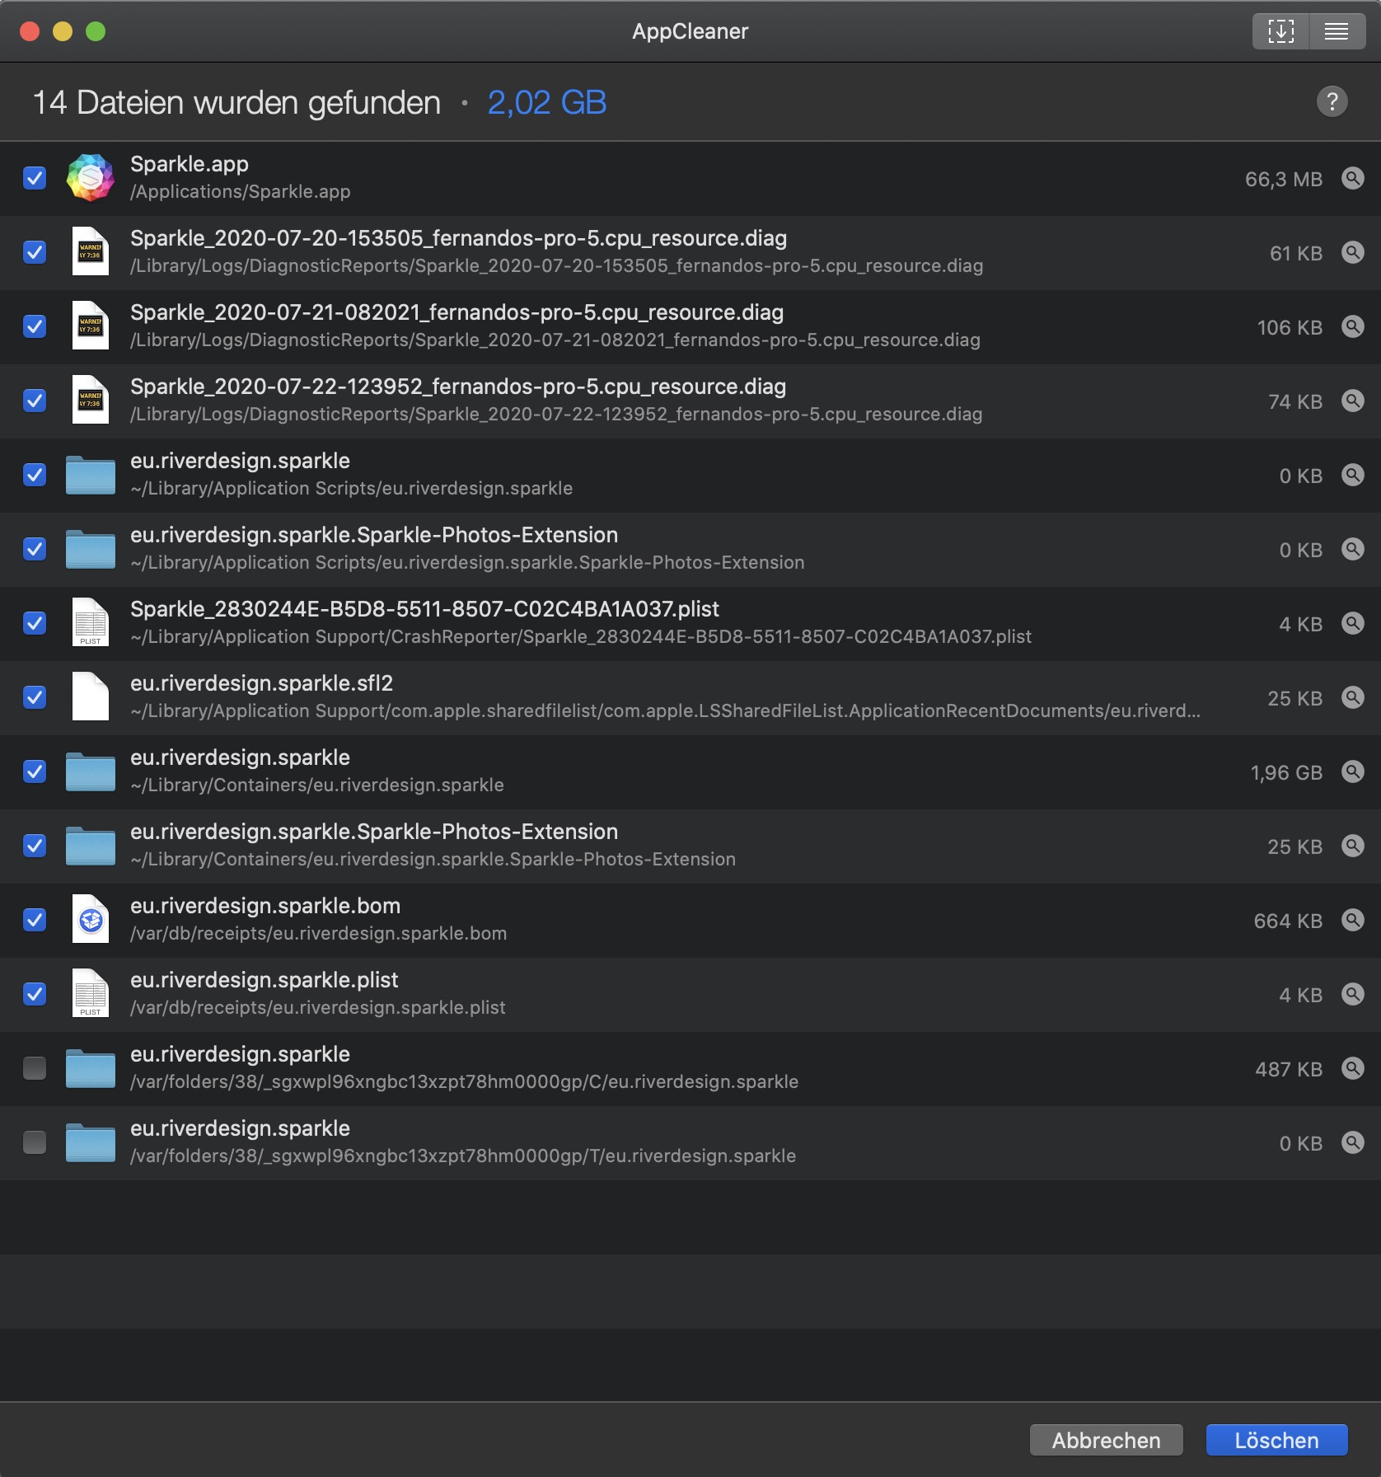Click the blank document icon for sfl2 file
This screenshot has width=1381, height=1477.
click(91, 696)
